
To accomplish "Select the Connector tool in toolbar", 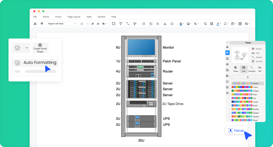I will pos(128,24).
